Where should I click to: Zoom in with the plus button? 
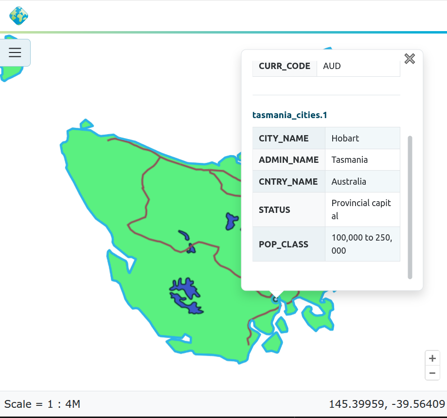[x=432, y=358]
